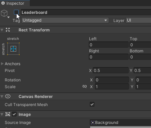Screen dimensions: 151x128
Task: Open the Layer UI dropdown
Action: 138,20
